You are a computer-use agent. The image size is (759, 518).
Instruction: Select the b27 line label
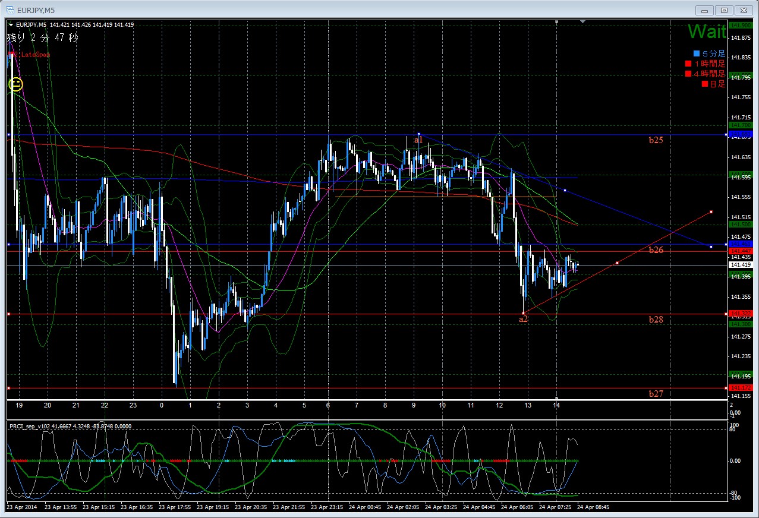point(656,393)
